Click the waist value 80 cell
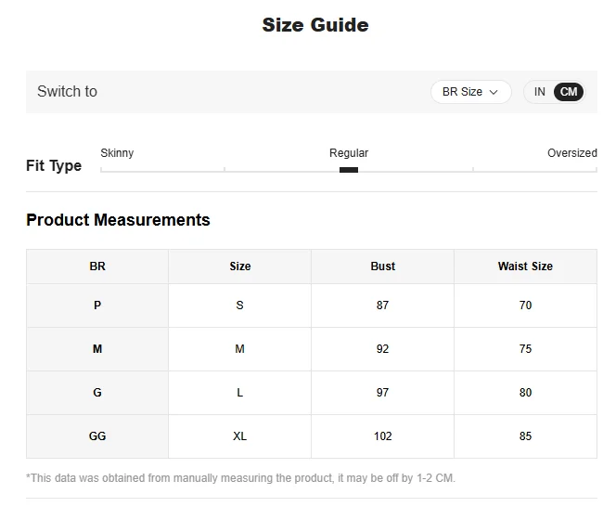This screenshot has height=507, width=603. [x=525, y=393]
